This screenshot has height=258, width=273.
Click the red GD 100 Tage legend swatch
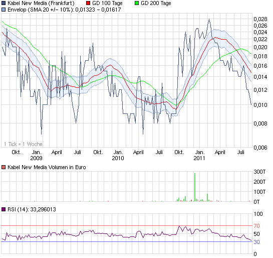tap(88, 3)
